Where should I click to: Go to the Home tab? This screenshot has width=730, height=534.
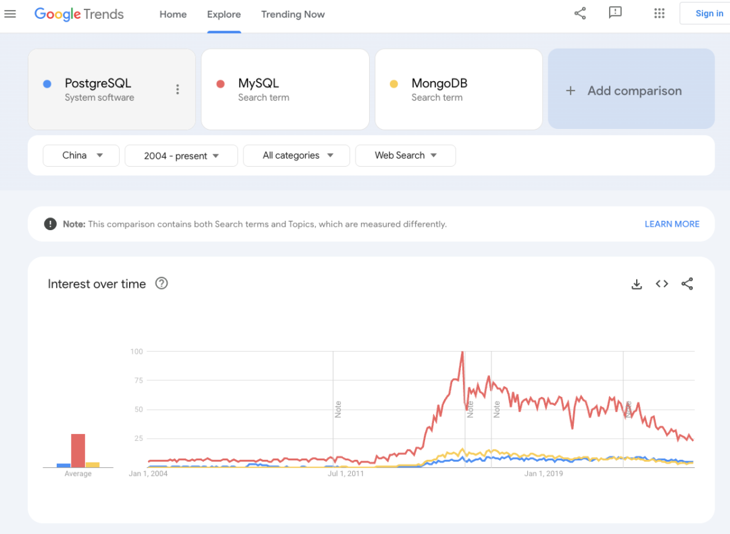coord(173,14)
